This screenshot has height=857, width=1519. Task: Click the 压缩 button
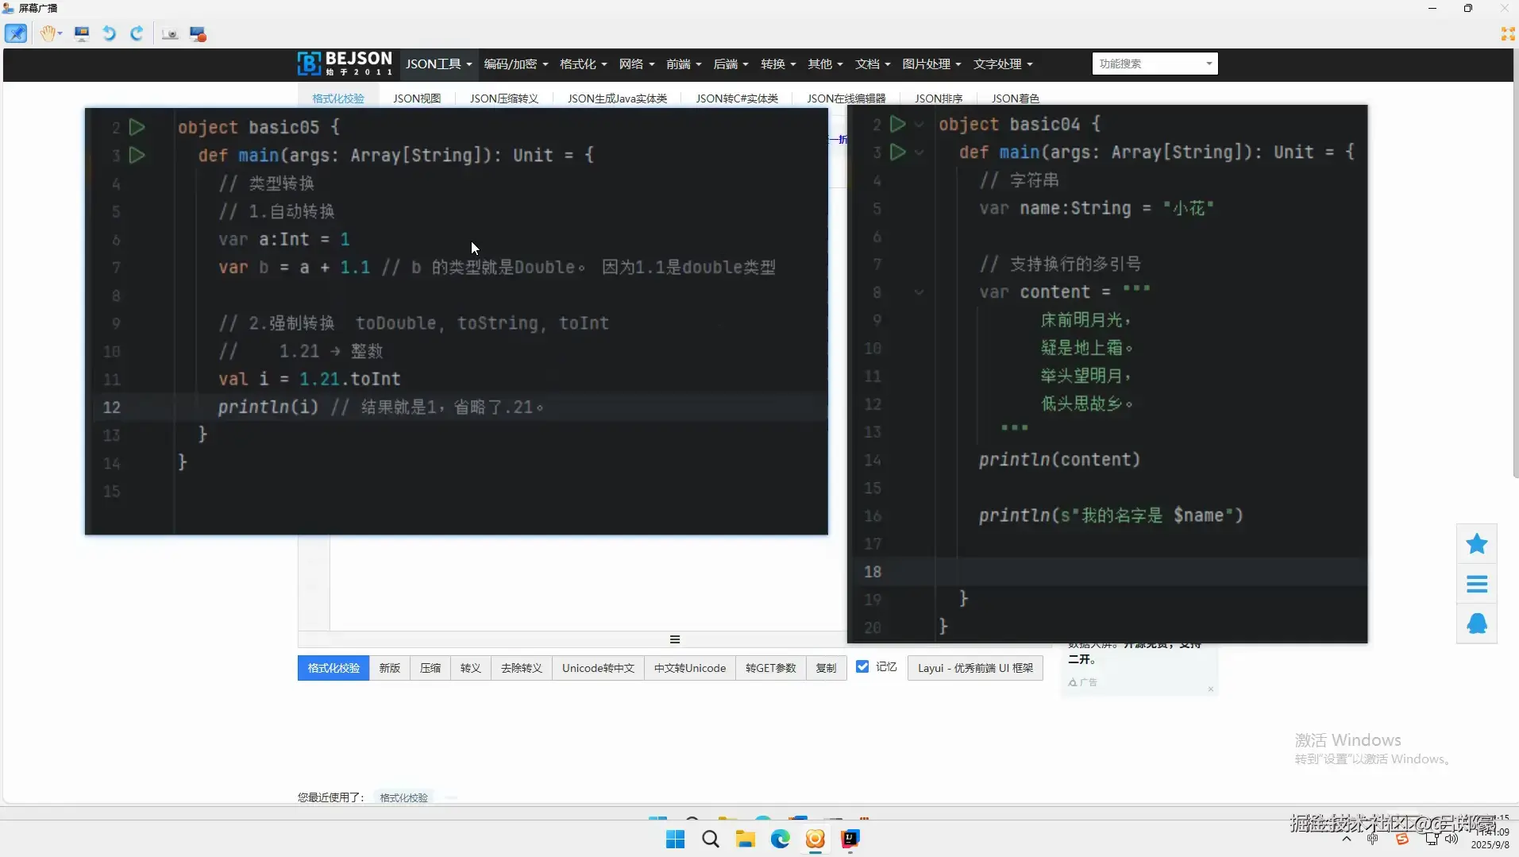pyautogui.click(x=430, y=668)
